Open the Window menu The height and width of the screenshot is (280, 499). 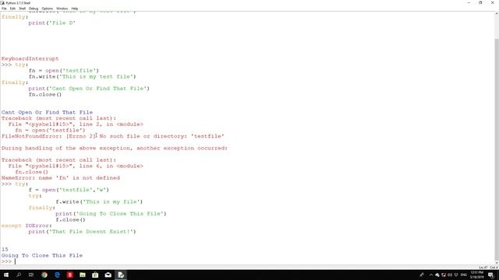click(62, 9)
